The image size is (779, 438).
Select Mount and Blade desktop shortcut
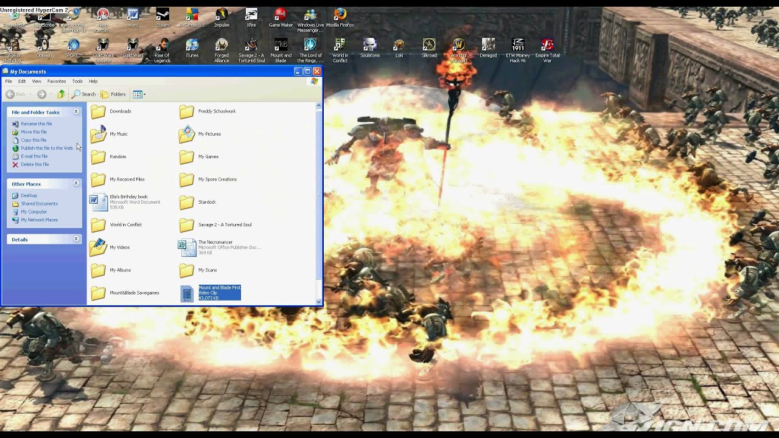click(x=281, y=50)
